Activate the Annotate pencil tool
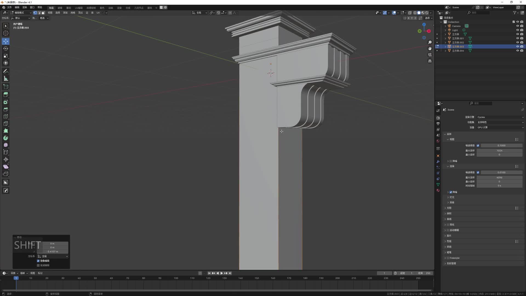This screenshot has width=526, height=296. point(6,71)
